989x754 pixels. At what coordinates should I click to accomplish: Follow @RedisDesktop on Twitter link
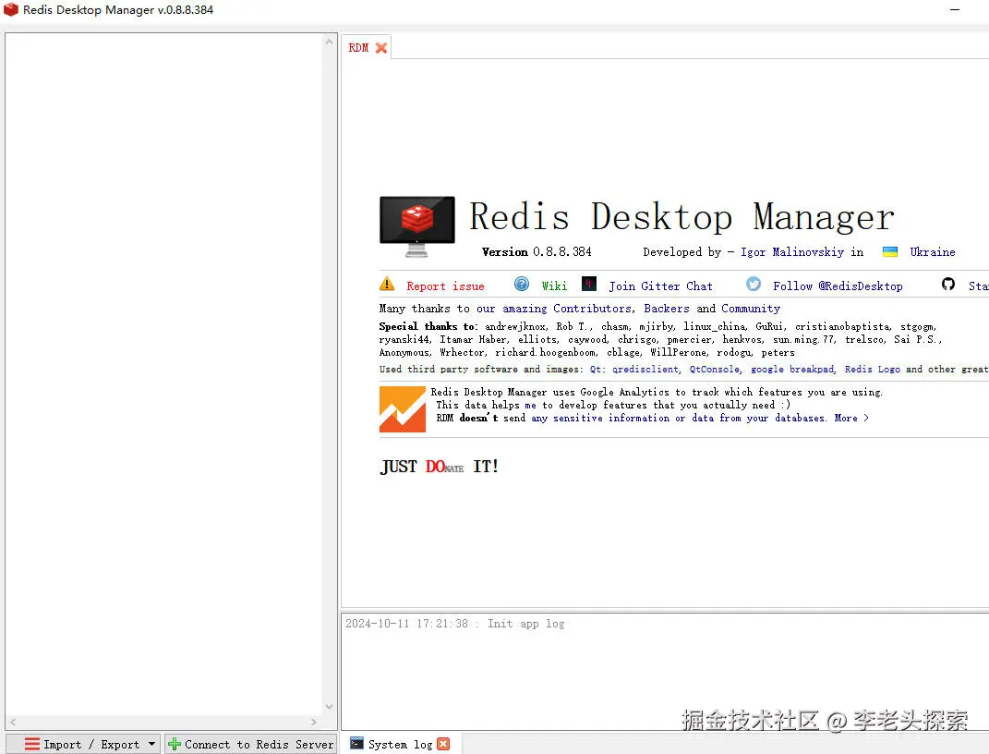838,286
